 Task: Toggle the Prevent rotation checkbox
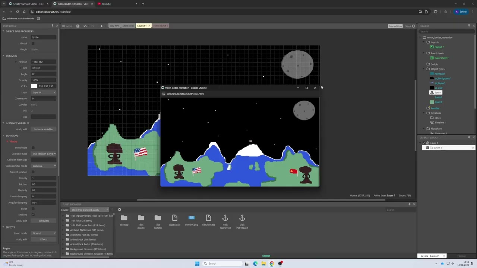33,172
